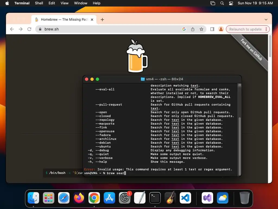The image size is (278, 209).
Task: Open the View menu
Action: click(65, 3)
